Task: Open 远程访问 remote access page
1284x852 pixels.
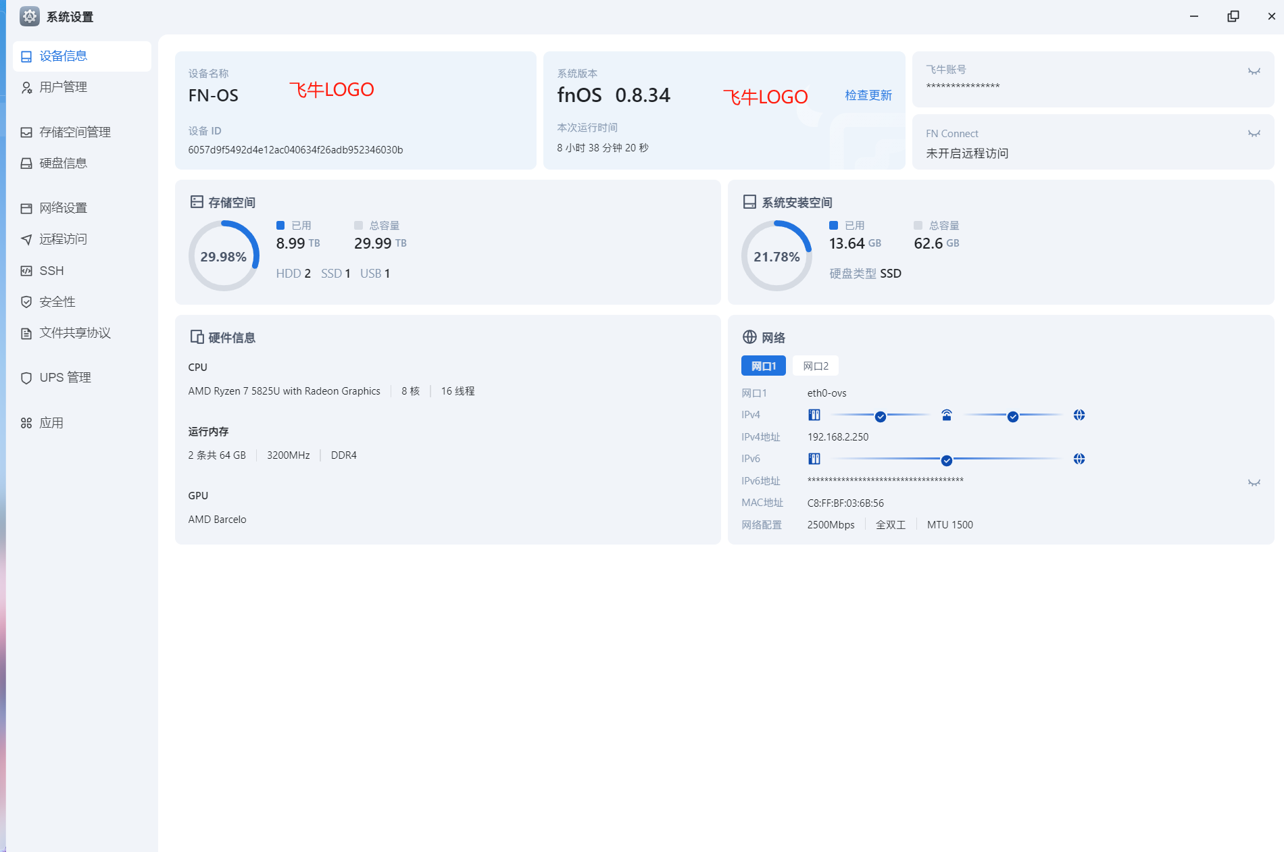Action: 63,239
